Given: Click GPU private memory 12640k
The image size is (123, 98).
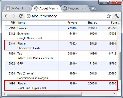Looking at the screenshot, I should [x=73, y=63].
